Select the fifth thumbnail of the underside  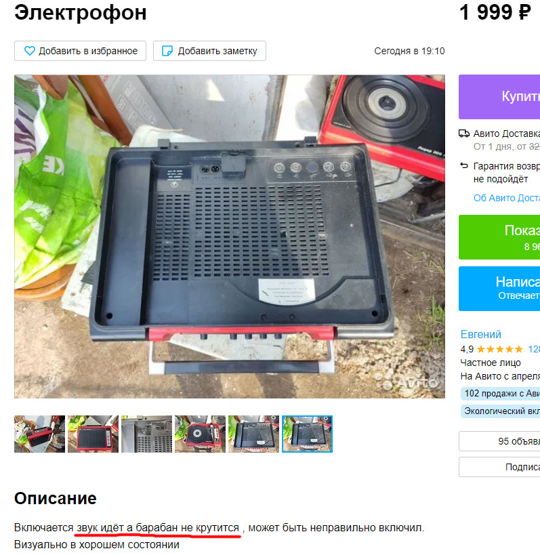(253, 434)
